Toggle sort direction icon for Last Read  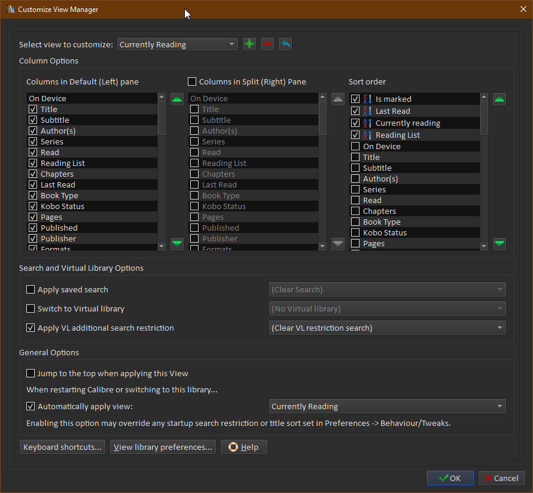367,111
